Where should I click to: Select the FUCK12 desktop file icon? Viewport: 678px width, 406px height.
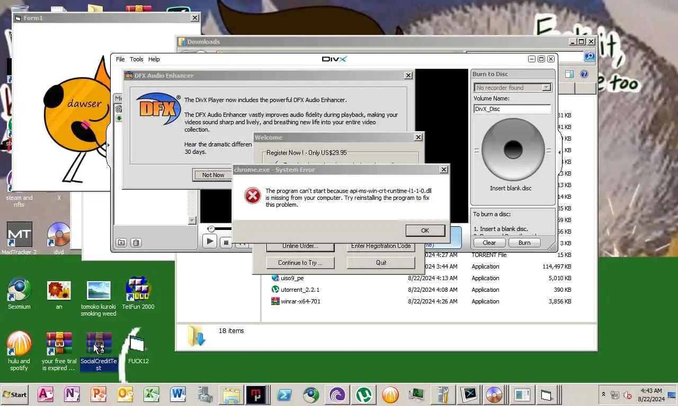click(x=138, y=348)
